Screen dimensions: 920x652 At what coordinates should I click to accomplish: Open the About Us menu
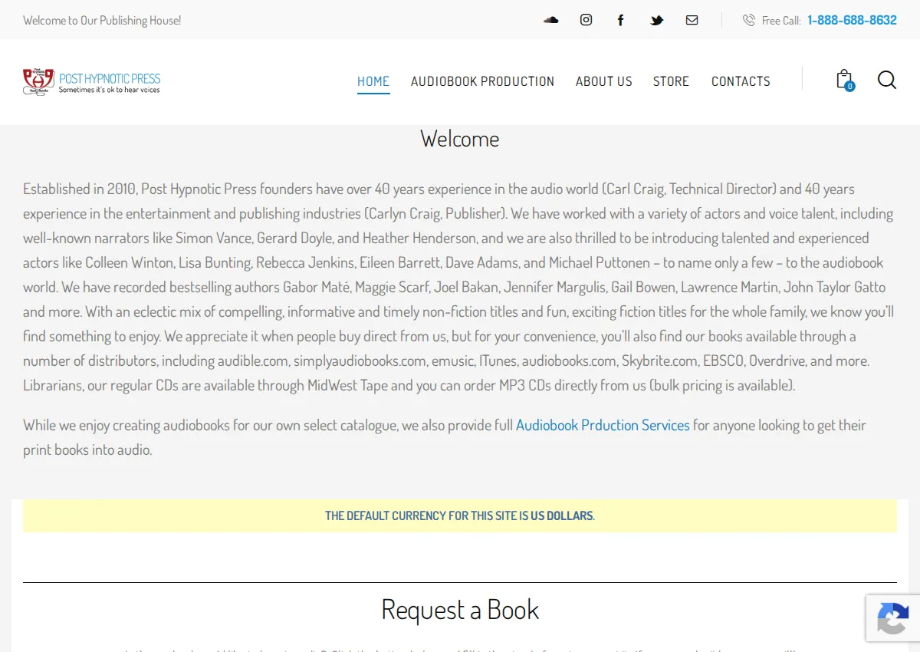604,81
